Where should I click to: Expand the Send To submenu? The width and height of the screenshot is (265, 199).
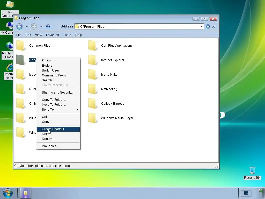(58, 110)
